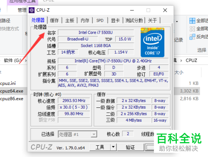The image size is (208, 157).
Task: Close the CPU-Z window
Action: click(165, 10)
